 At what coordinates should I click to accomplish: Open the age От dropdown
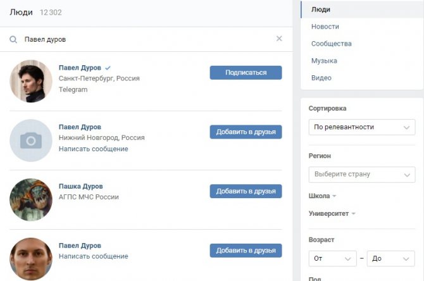click(x=332, y=259)
